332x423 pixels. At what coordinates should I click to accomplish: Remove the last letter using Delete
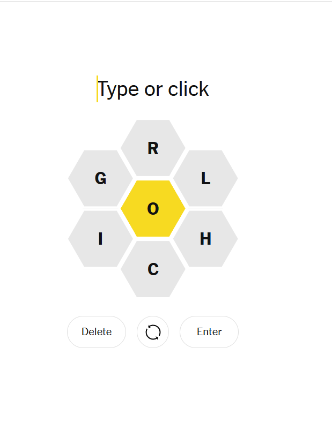pyautogui.click(x=97, y=332)
